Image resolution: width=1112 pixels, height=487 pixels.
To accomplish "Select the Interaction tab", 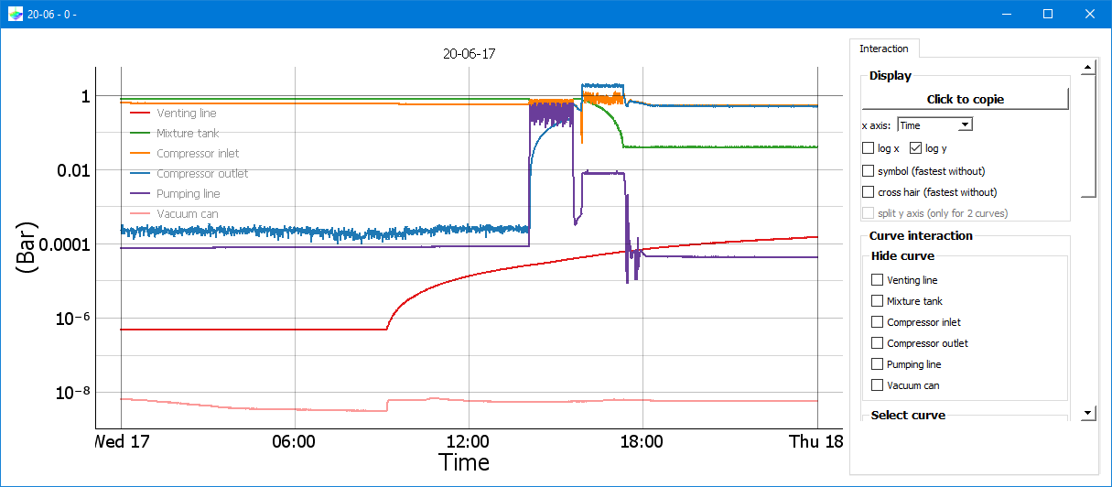I will pyautogui.click(x=884, y=49).
